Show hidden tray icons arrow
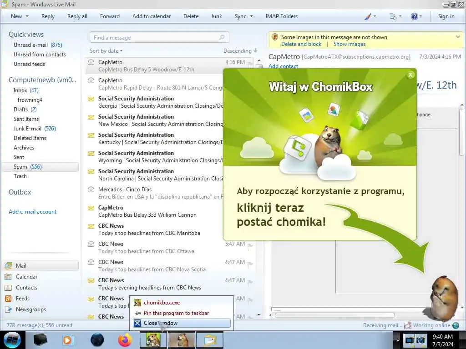 (398, 340)
